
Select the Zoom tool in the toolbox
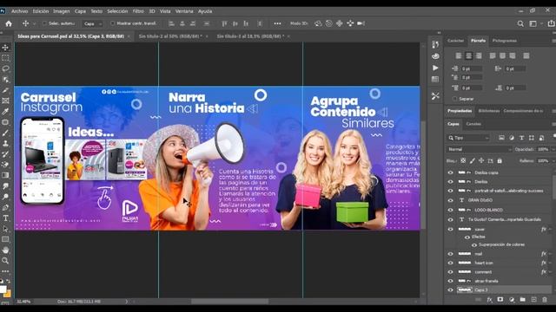5,261
